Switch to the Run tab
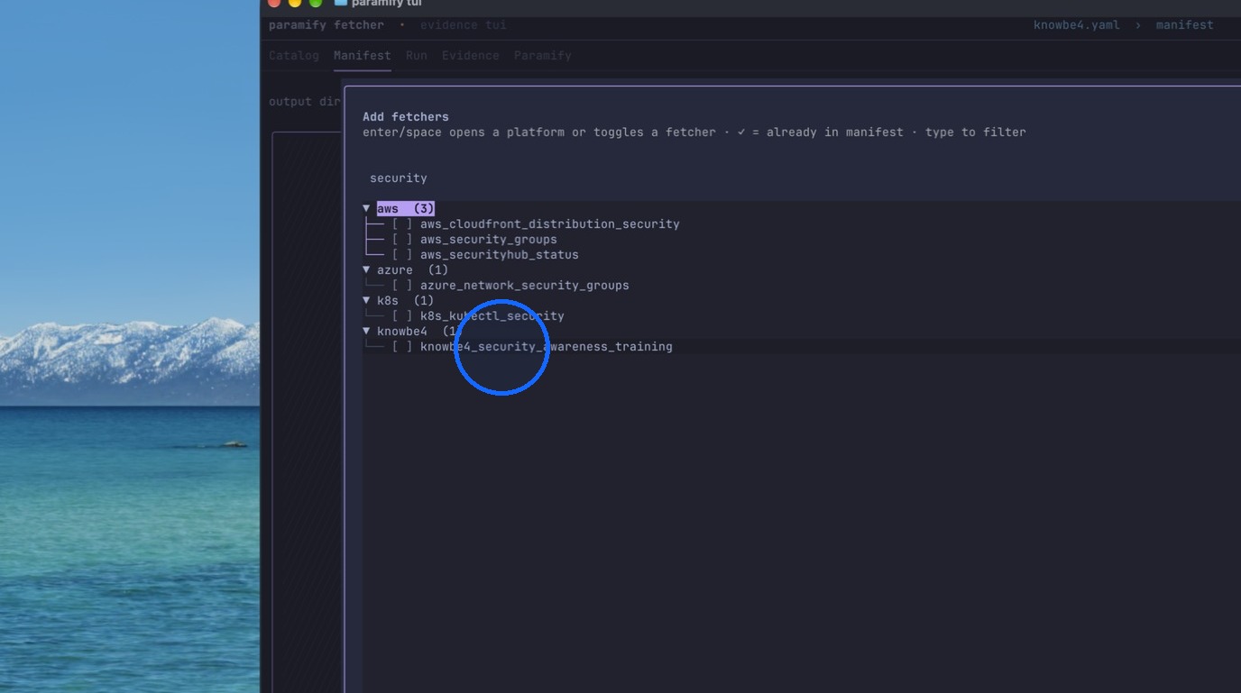The image size is (1241, 693). pyautogui.click(x=417, y=56)
